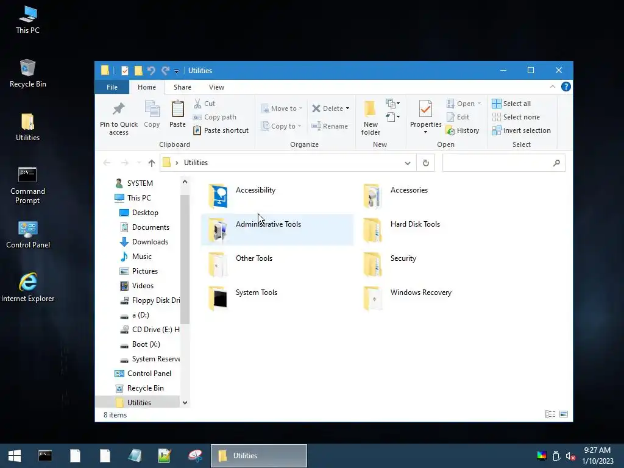624x468 pixels.
Task: Select Downloads in the navigation pane
Action: point(150,242)
